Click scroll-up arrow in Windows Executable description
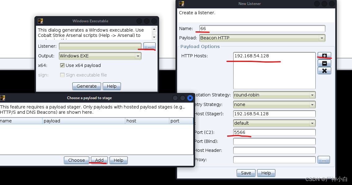 [x=154, y=29]
